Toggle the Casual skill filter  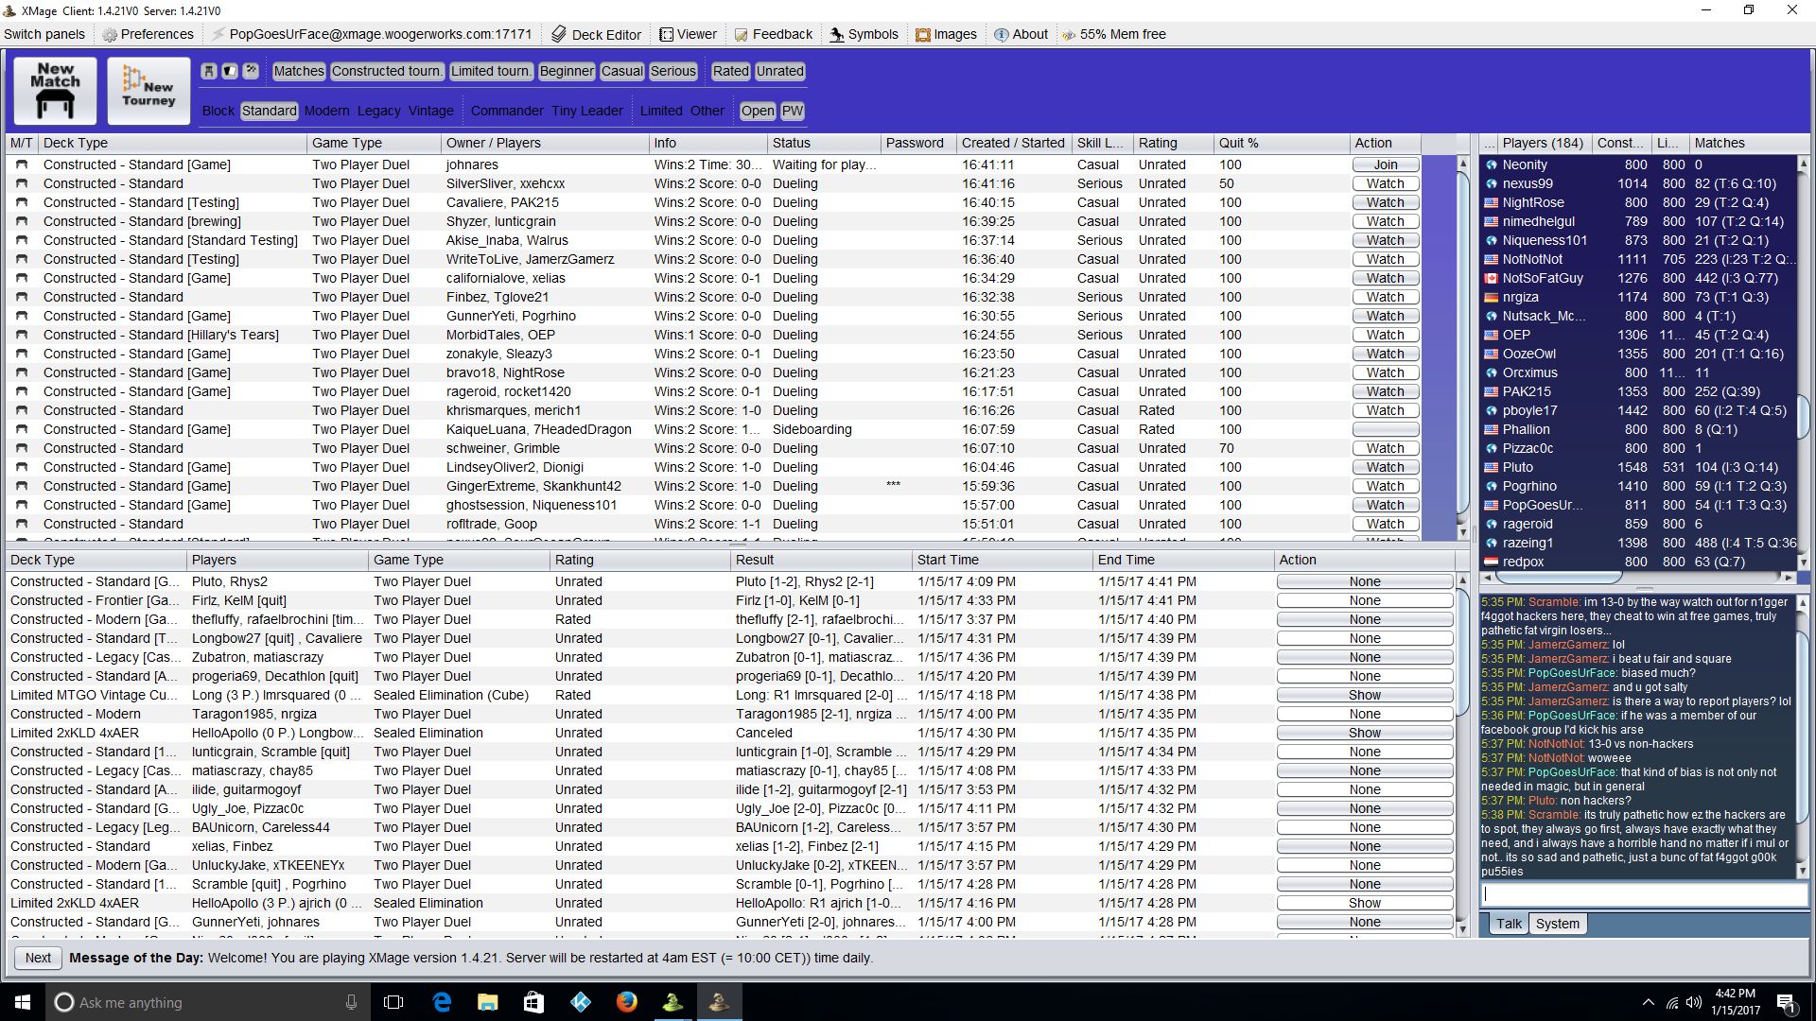coord(621,71)
